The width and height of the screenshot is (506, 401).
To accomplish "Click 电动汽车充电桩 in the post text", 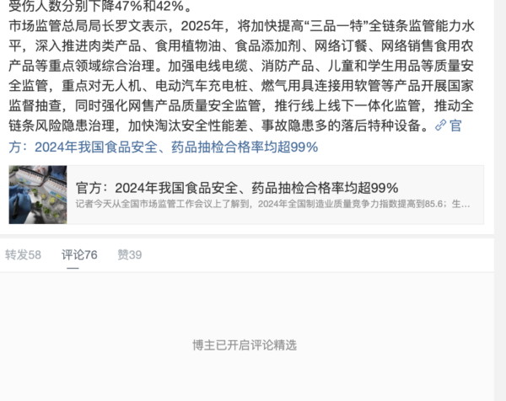I will point(202,86).
